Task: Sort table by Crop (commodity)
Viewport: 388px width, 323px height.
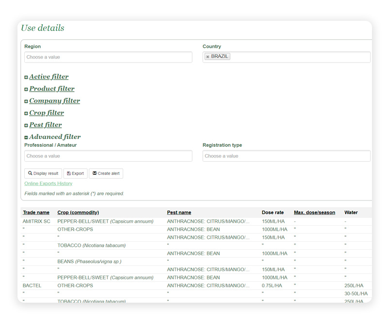Action: (78, 213)
